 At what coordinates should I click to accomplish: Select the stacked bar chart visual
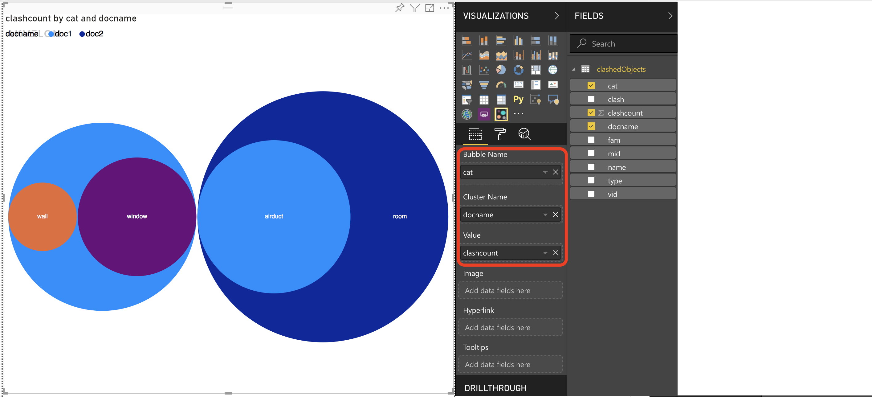coord(467,41)
